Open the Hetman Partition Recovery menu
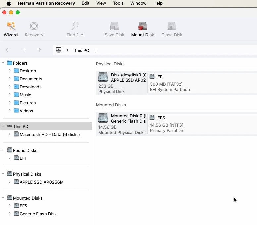This screenshot has height=225, width=257. [46, 3]
